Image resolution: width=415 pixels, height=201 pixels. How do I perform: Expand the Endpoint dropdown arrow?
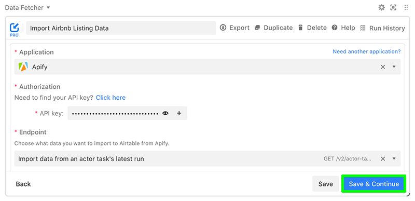(x=394, y=158)
